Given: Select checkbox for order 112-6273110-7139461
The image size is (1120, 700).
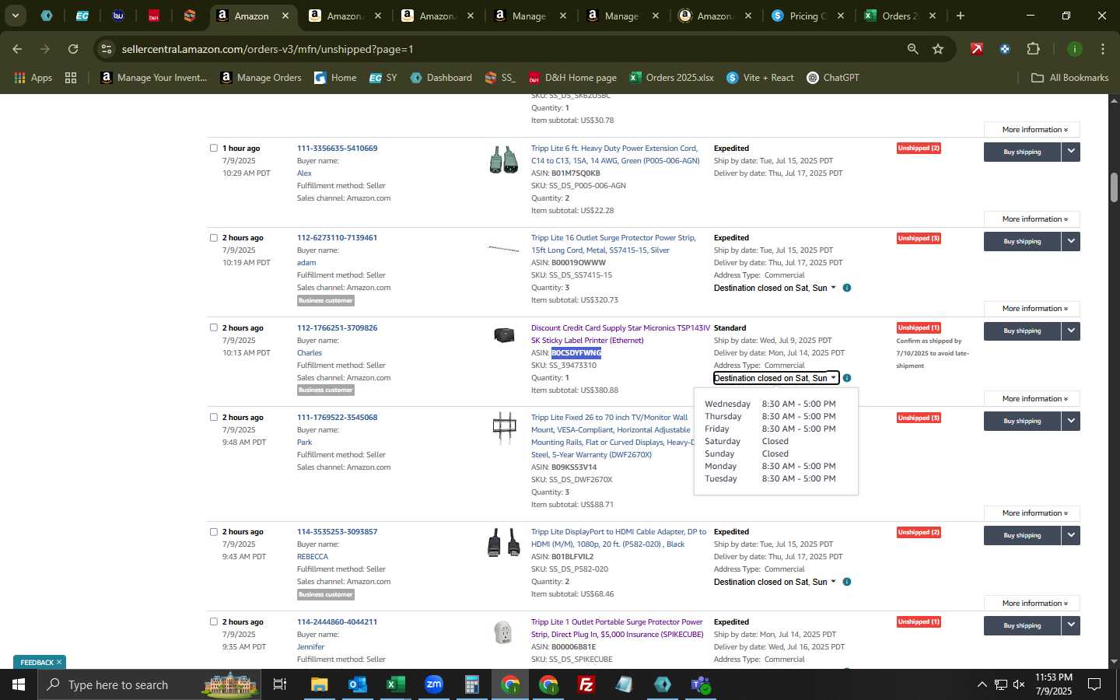Looking at the screenshot, I should point(214,237).
